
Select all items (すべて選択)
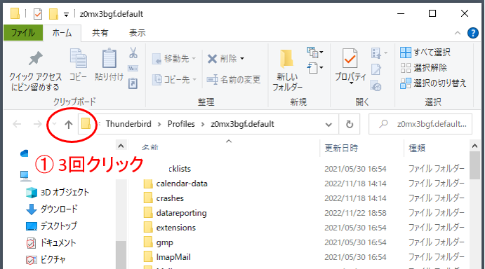[425, 53]
